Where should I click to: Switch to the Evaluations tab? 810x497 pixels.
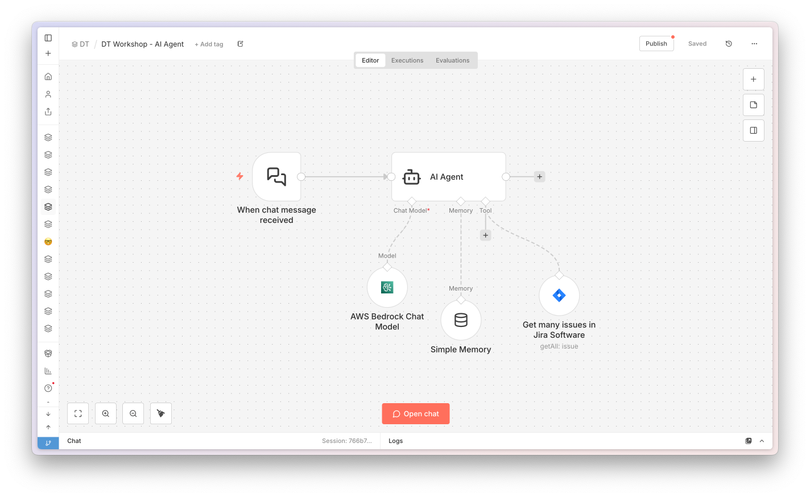click(x=453, y=60)
